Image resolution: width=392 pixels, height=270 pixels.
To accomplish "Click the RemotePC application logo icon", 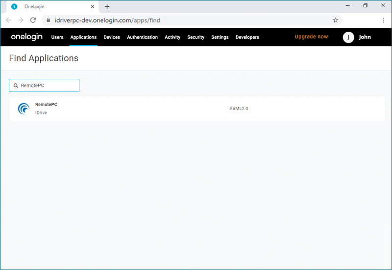I will (x=24, y=109).
